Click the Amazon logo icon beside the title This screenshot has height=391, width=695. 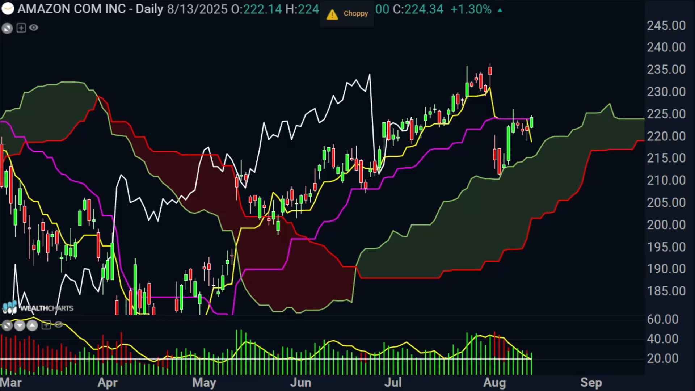[8, 9]
